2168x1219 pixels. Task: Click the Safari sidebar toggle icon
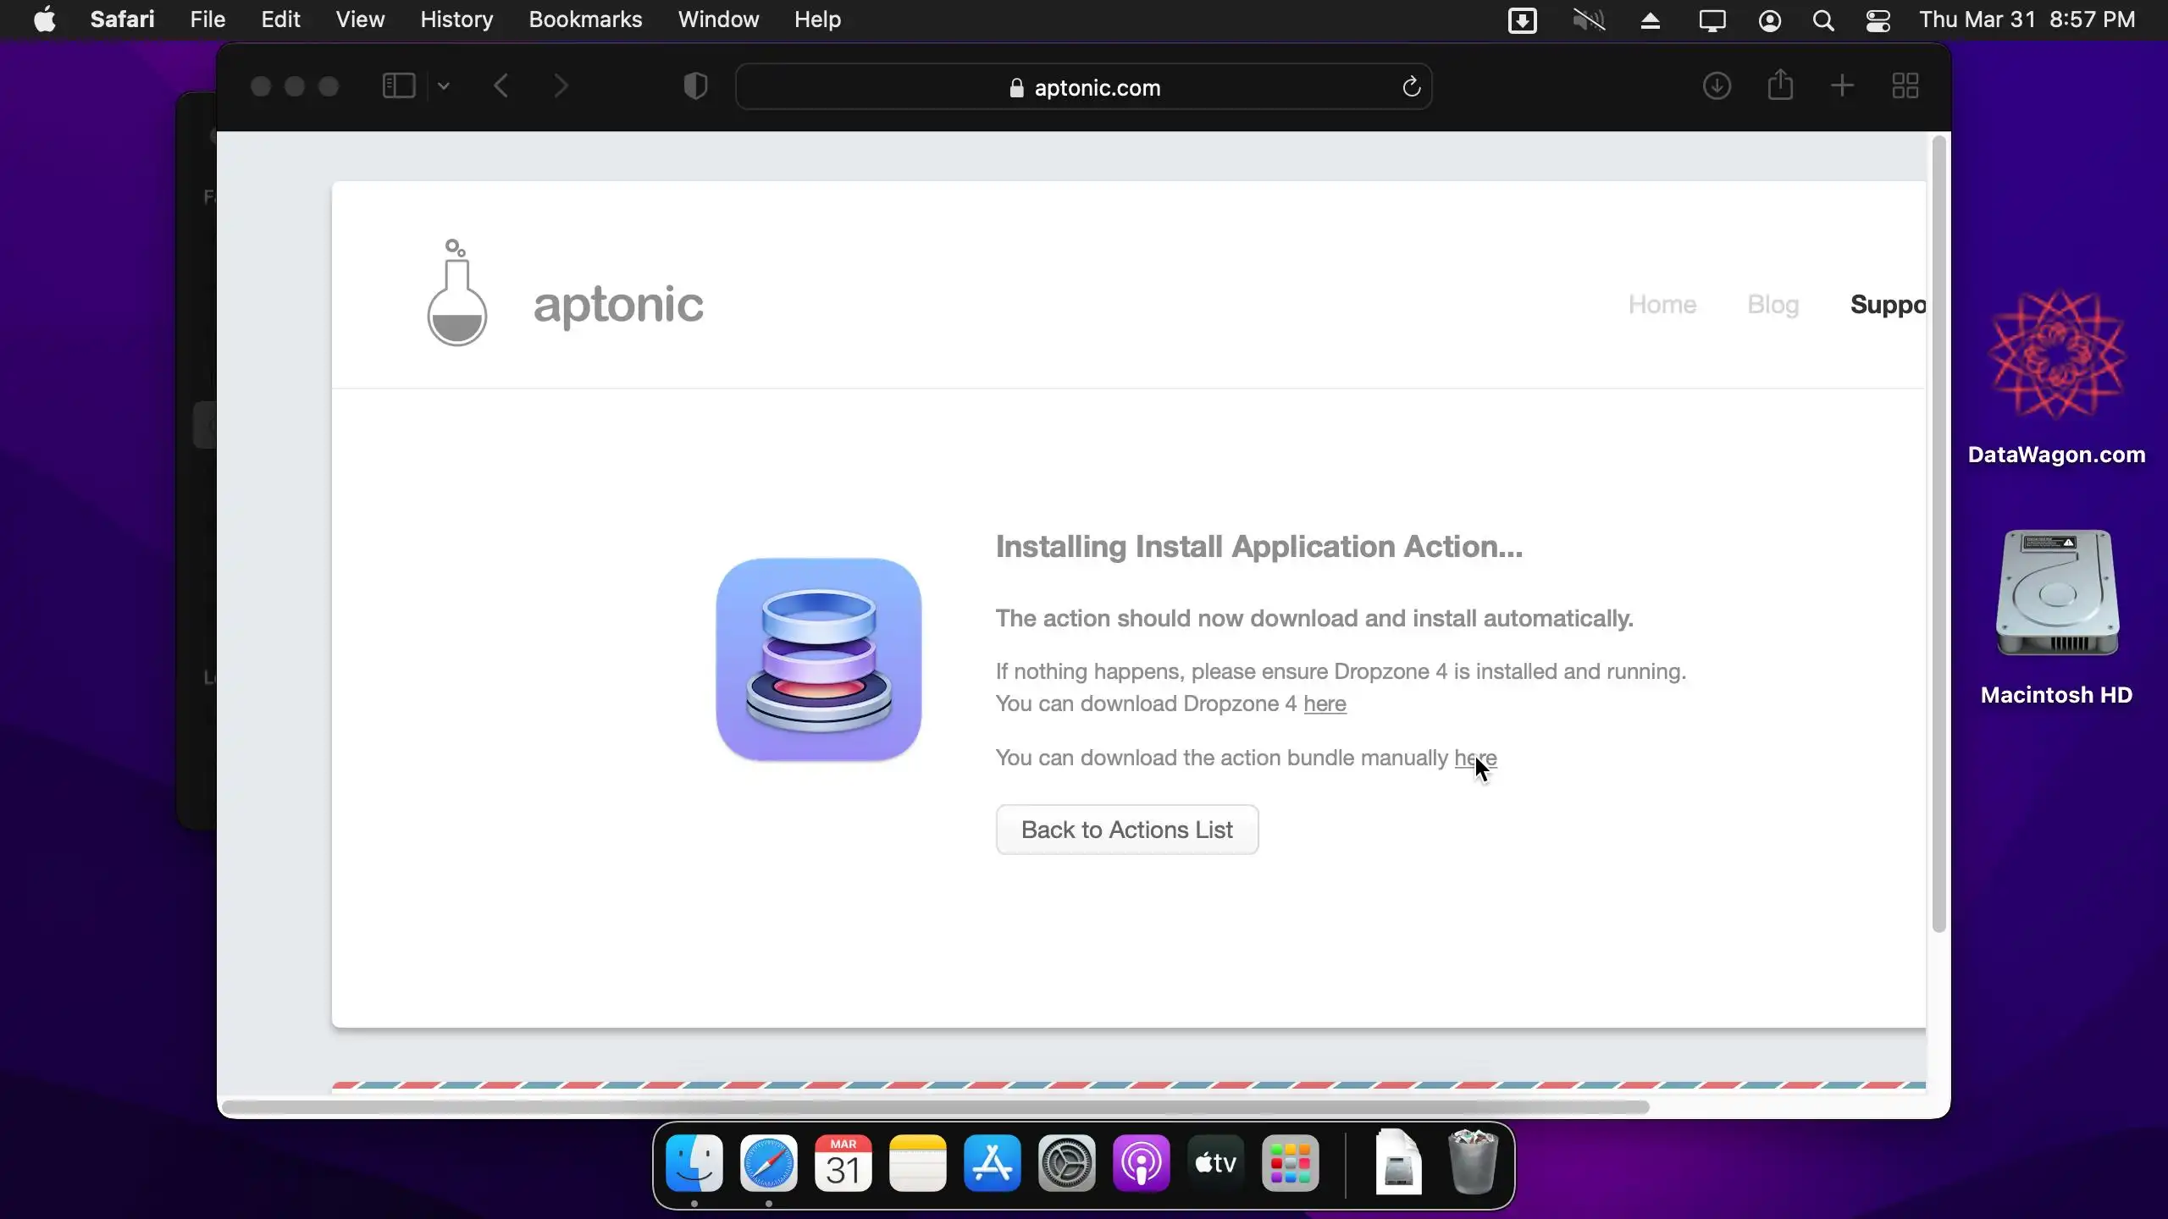coord(399,86)
